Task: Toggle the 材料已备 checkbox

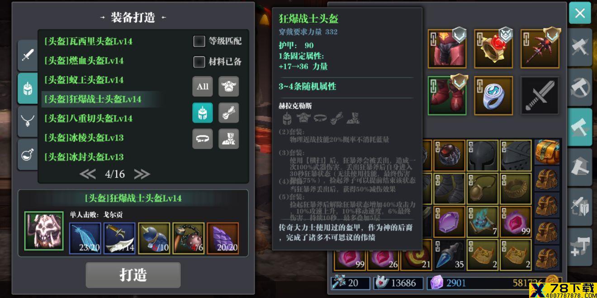Action: 199,61
